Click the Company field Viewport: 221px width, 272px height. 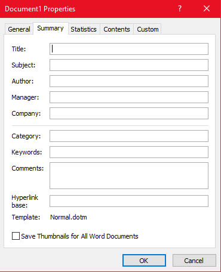pyautogui.click(x=129, y=113)
